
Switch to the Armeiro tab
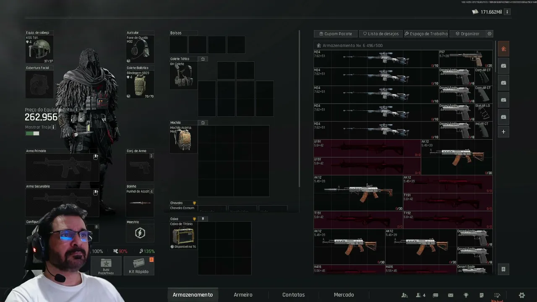tap(243, 295)
